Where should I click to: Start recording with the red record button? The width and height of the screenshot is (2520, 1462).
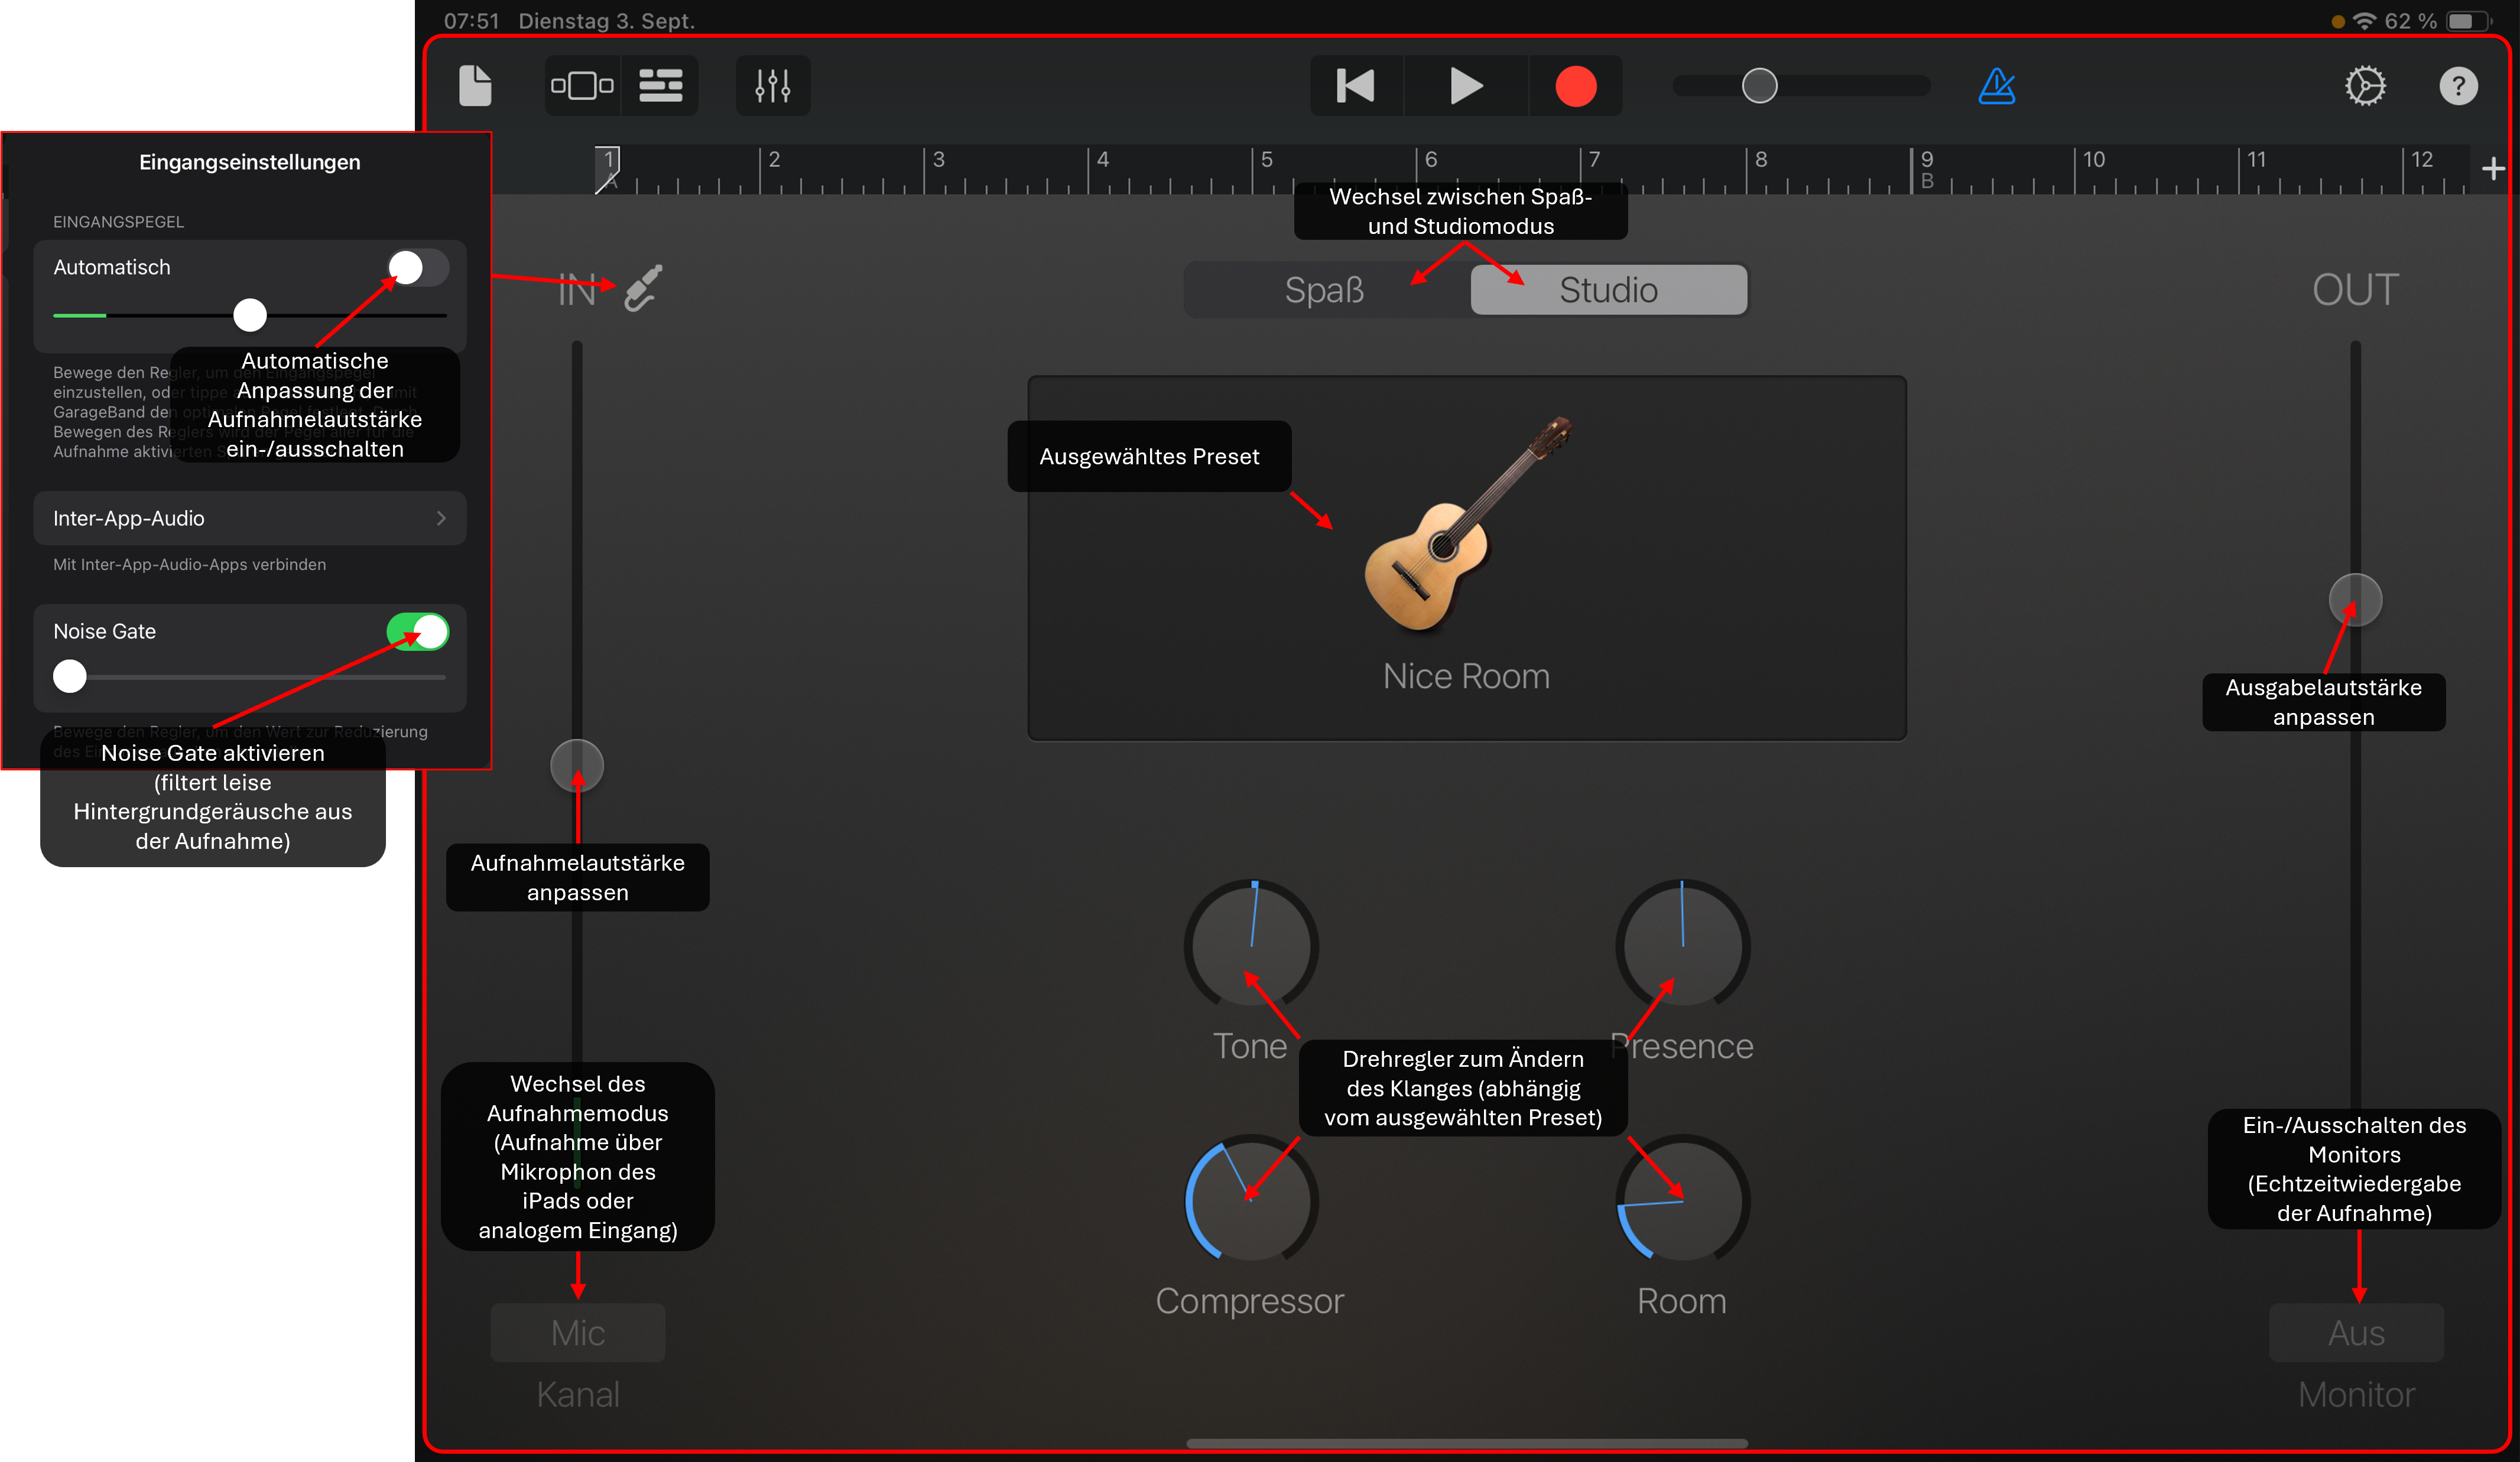click(x=1576, y=86)
